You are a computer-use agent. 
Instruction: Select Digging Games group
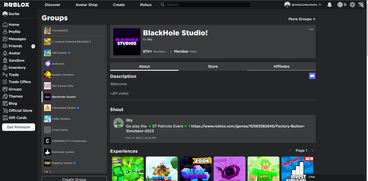pyautogui.click(x=73, y=163)
